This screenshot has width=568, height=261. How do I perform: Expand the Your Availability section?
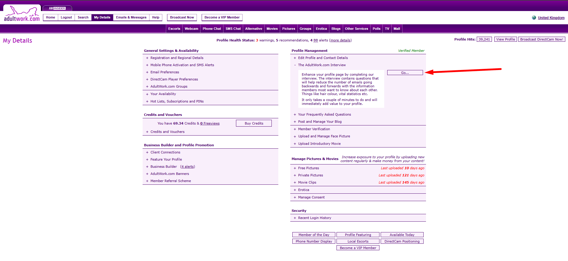pos(163,94)
